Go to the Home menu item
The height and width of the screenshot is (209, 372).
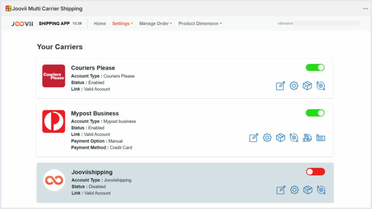coord(100,23)
